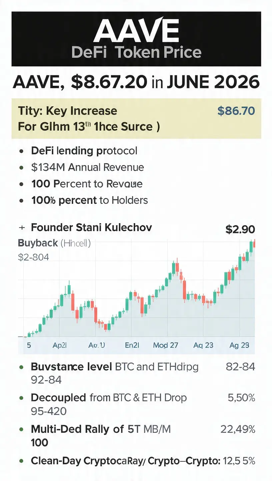This screenshot has width=272, height=481.
Task: Open the Decoupled from BTC & ETH Drop item
Action: click(109, 397)
